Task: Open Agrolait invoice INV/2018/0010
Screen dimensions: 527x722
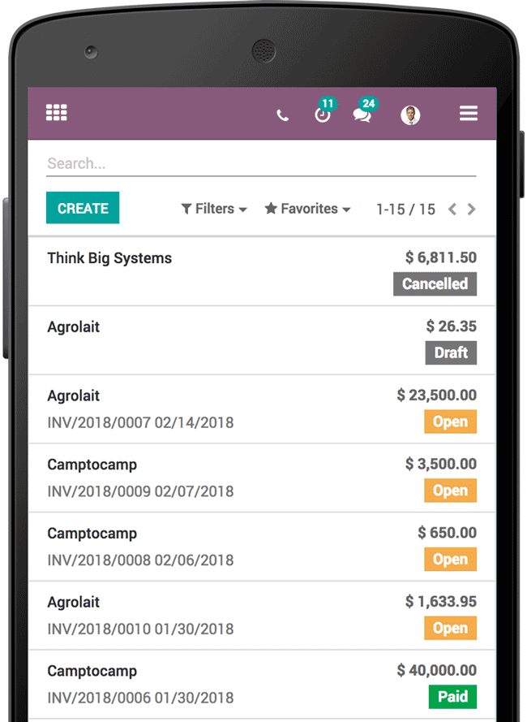Action: (262, 616)
